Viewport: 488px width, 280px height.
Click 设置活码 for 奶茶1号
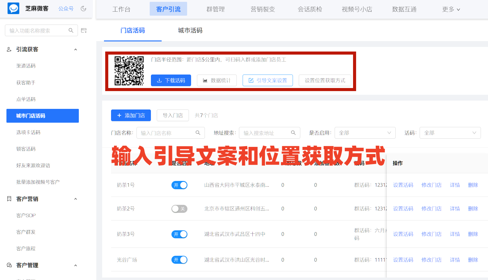click(x=403, y=185)
